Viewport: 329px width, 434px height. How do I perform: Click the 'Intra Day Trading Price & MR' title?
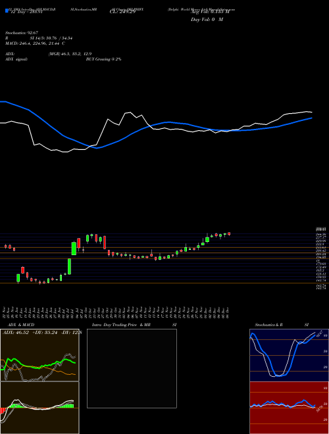(x=121, y=325)
